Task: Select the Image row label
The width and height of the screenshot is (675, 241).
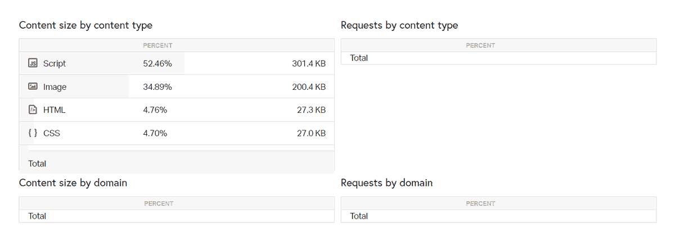Action: 55,87
